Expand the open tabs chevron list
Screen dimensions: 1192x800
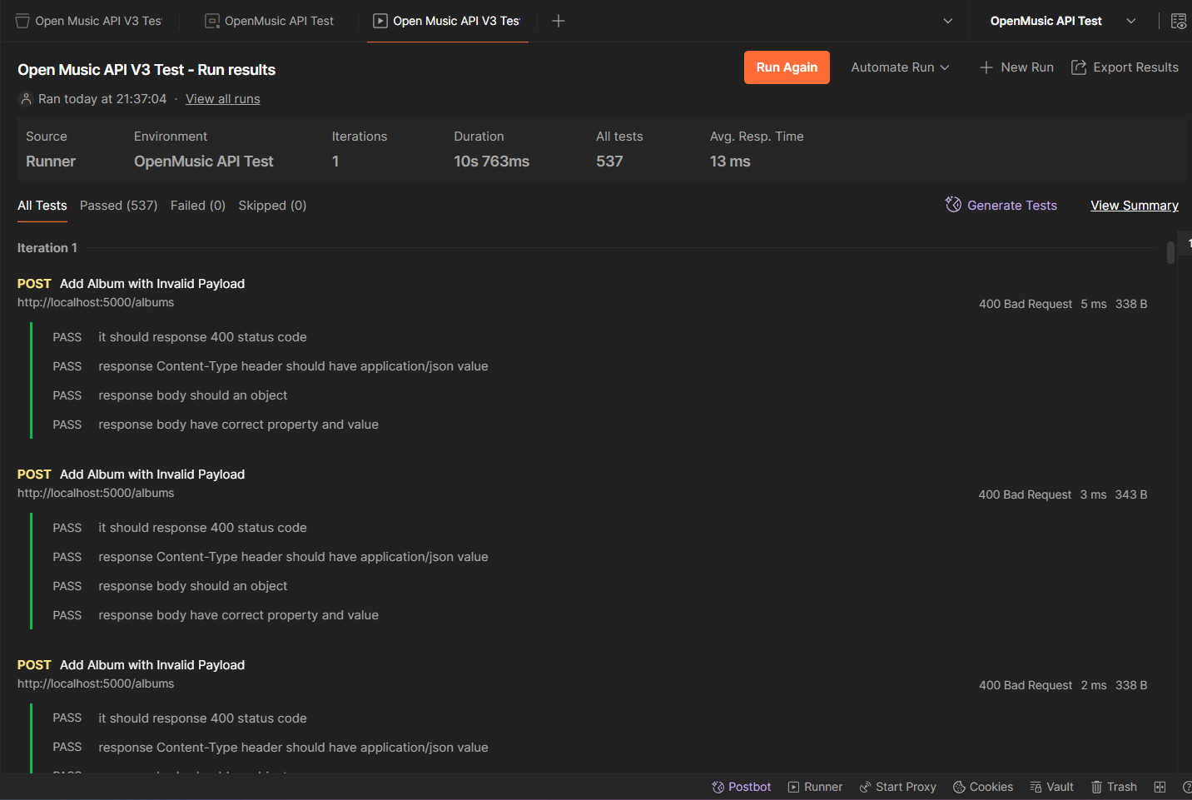point(947,21)
